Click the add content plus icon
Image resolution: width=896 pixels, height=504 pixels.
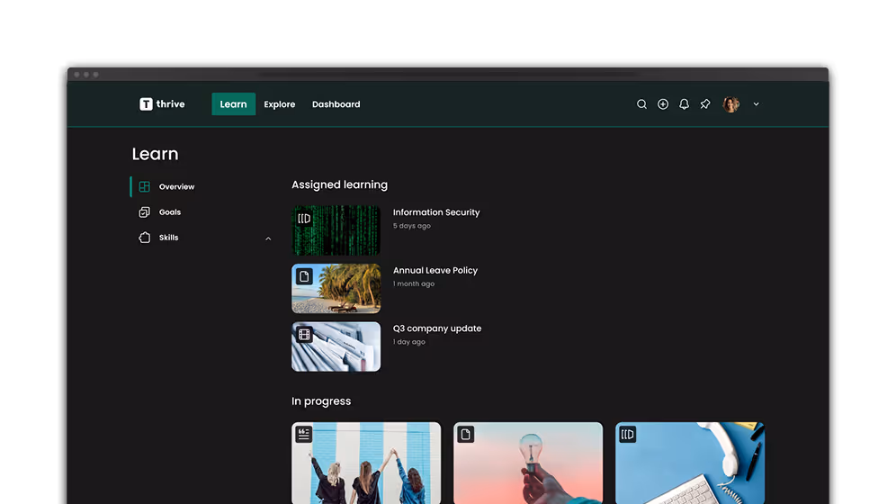tap(663, 104)
